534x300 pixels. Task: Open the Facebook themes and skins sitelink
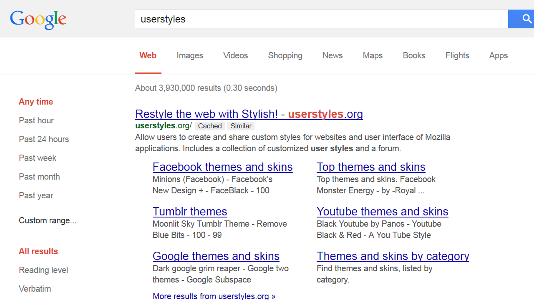click(x=222, y=167)
